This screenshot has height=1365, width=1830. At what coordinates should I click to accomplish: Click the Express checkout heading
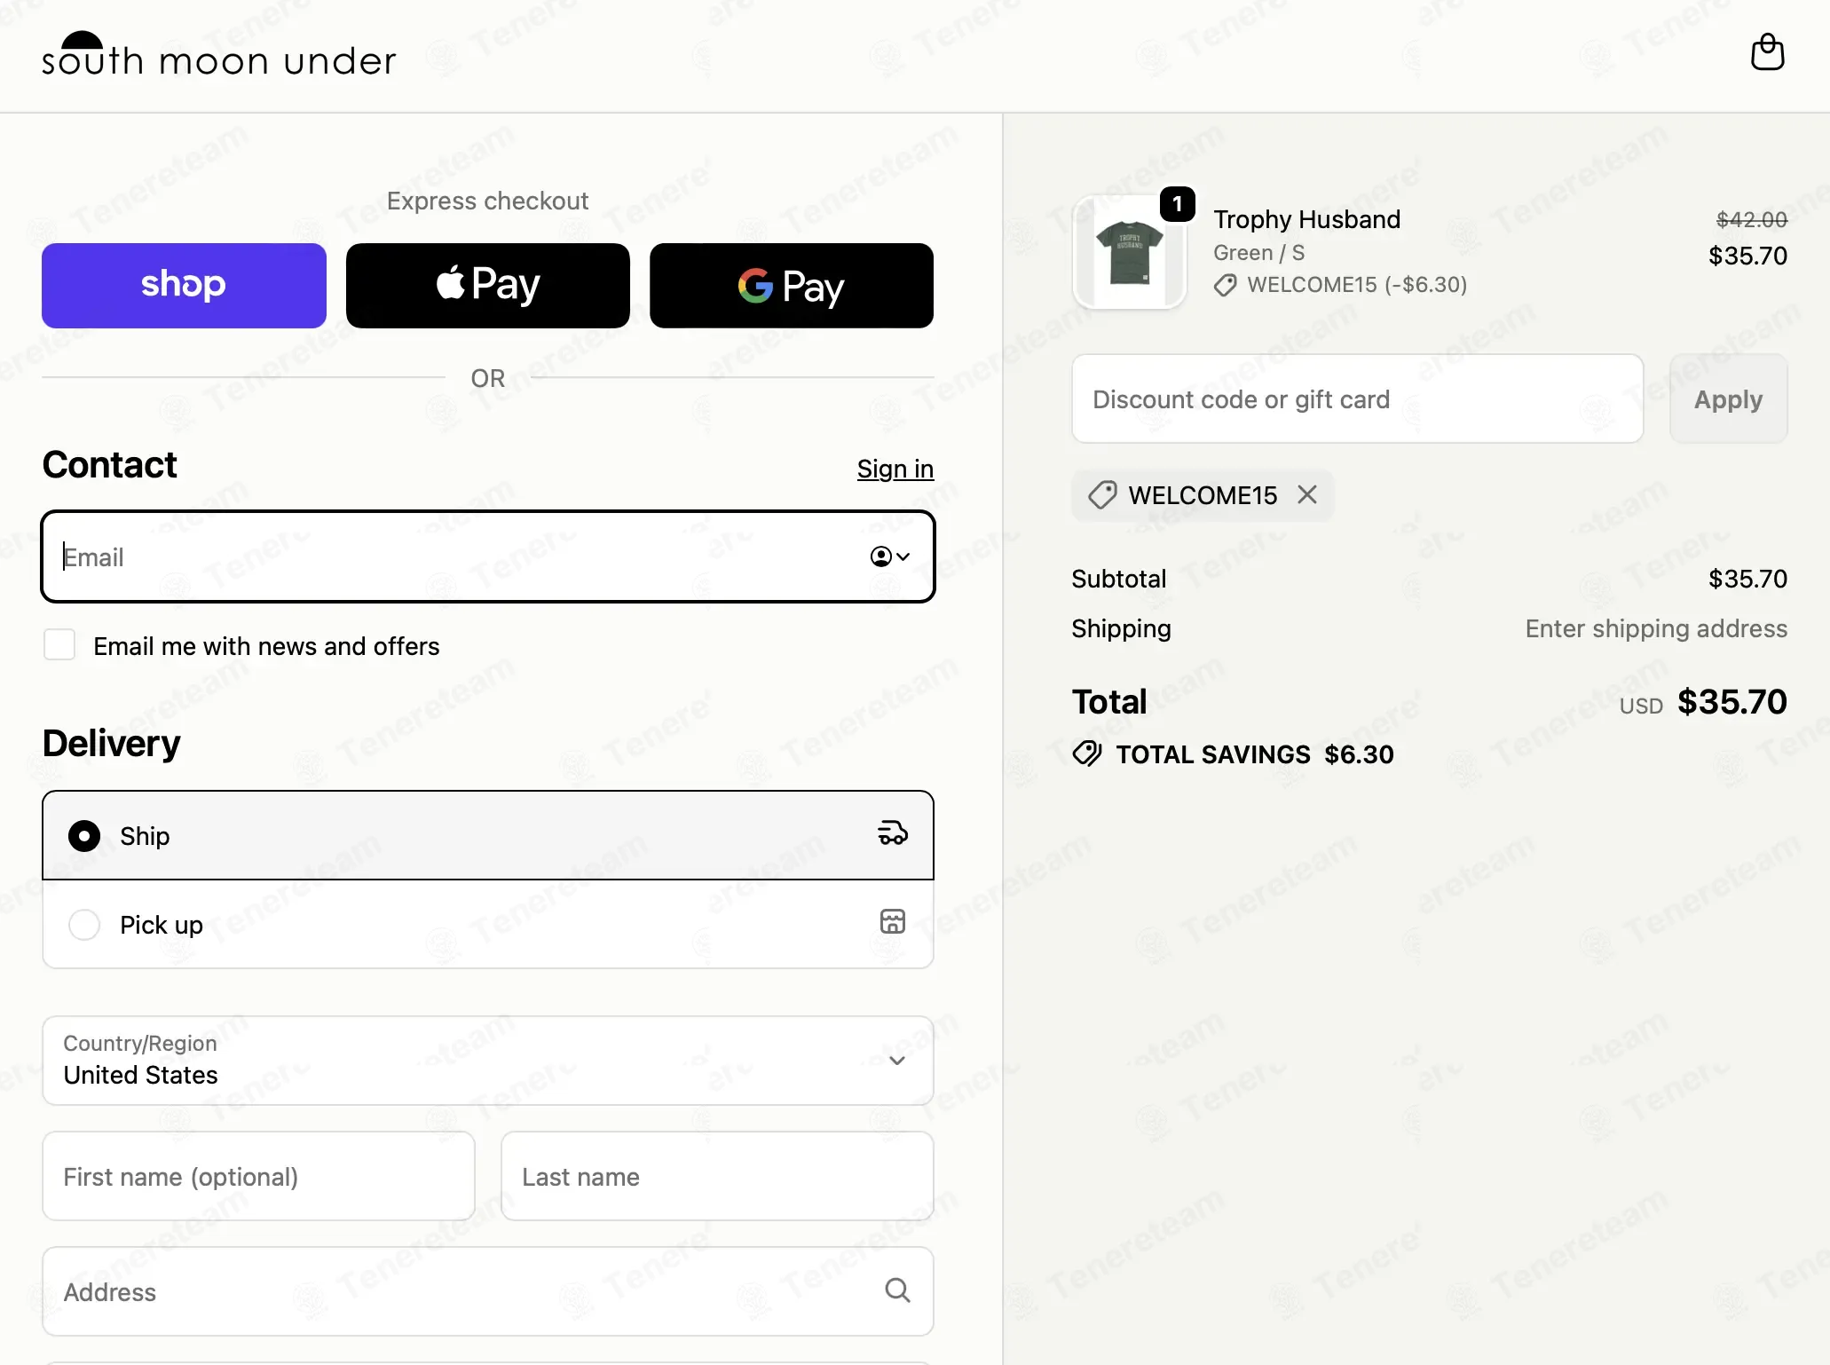coord(488,201)
